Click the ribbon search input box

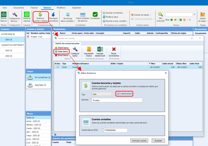[x=179, y=14]
